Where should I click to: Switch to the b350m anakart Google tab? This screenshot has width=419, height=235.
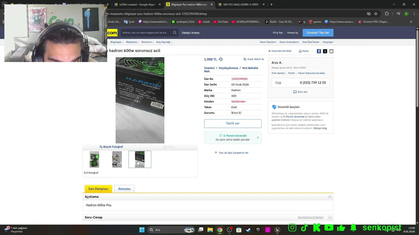[x=137, y=5]
